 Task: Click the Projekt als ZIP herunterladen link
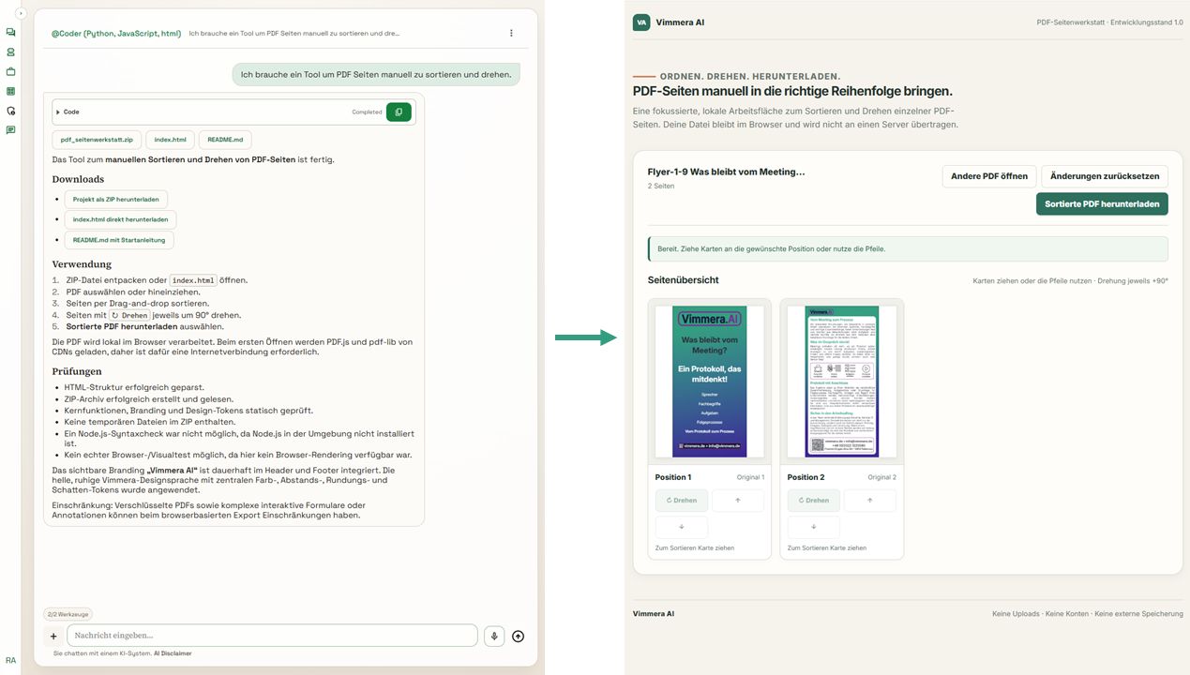pyautogui.click(x=116, y=199)
